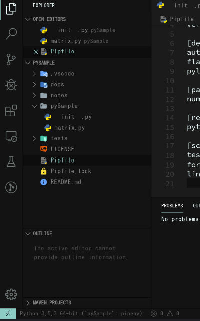
Task: Open the Extensions view
Action: 11,110
